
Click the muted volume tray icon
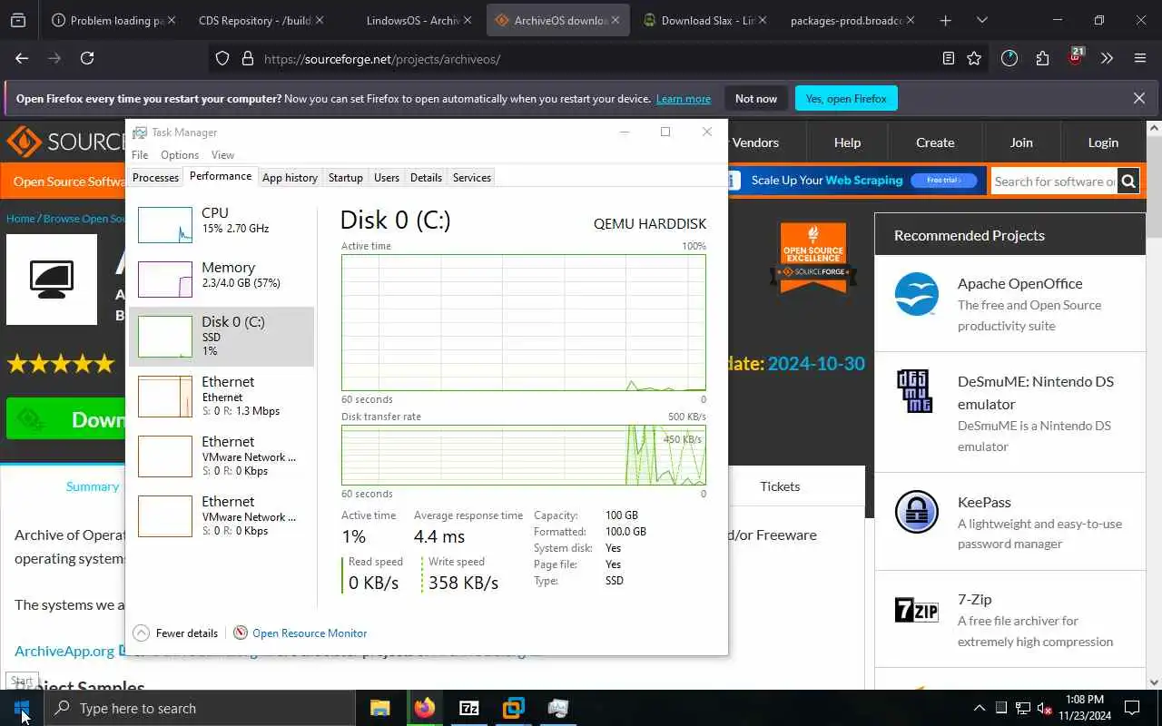(x=1045, y=708)
